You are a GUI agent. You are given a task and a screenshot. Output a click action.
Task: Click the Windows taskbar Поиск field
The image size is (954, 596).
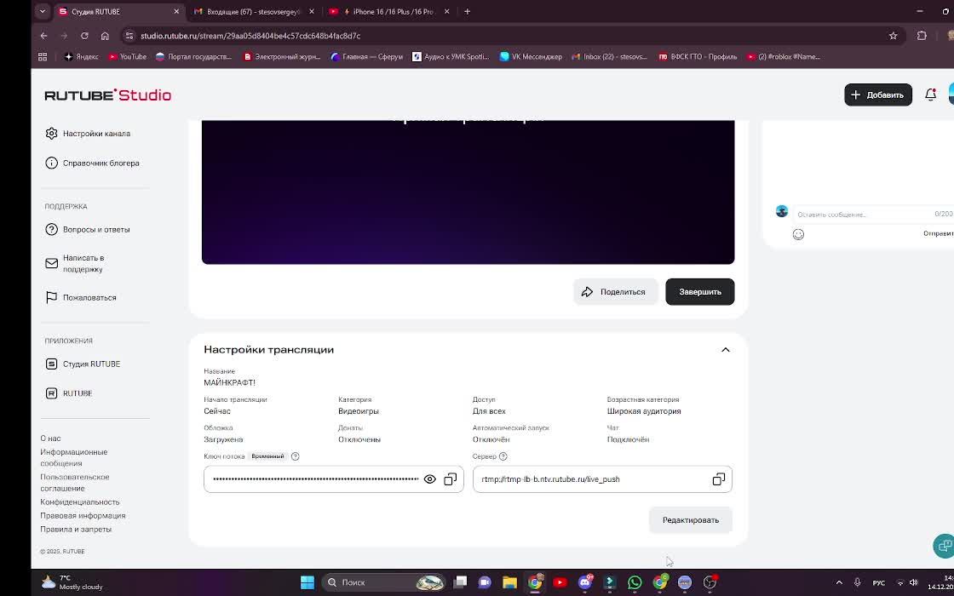click(382, 582)
